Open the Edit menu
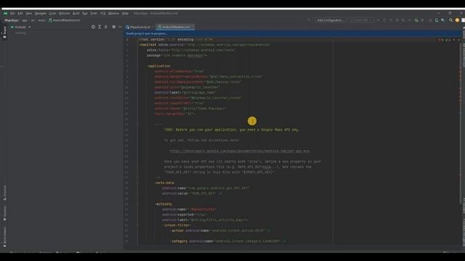465x261 pixels. tap(20, 13)
